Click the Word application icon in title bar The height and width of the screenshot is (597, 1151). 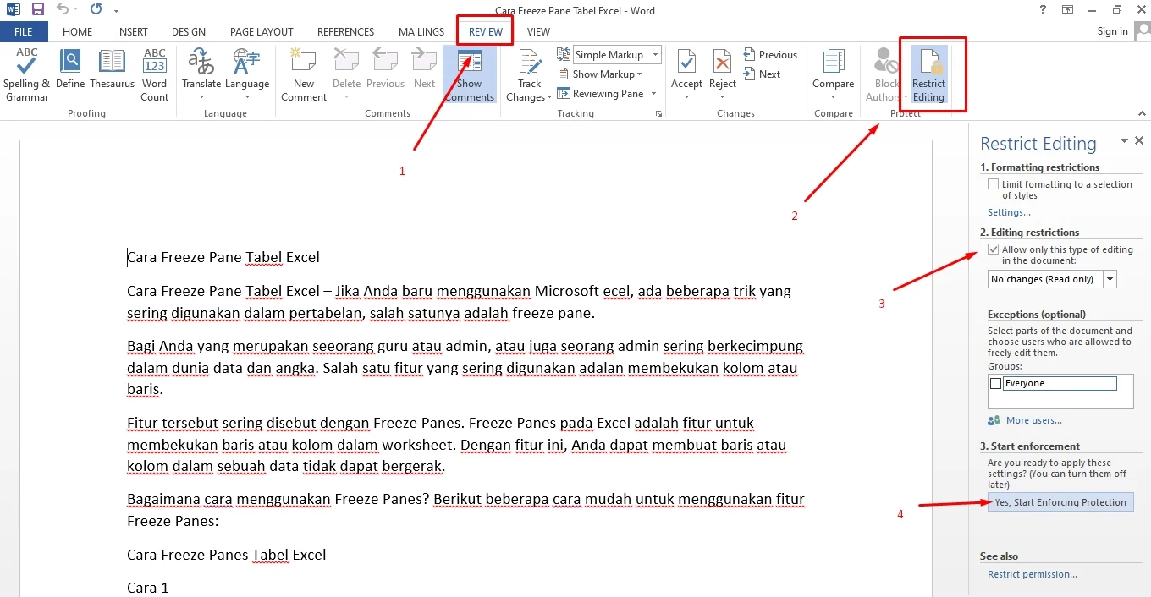(x=14, y=10)
